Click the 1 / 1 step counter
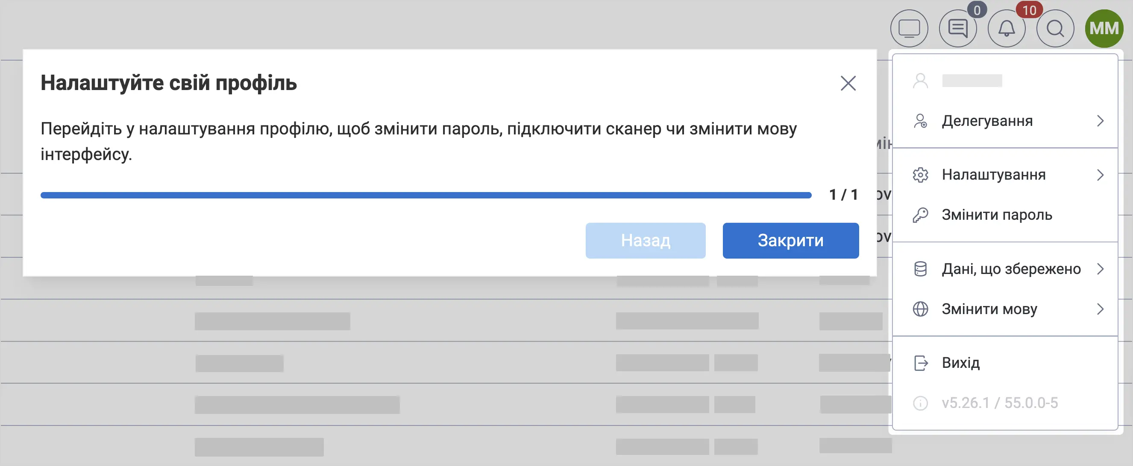 [843, 195]
